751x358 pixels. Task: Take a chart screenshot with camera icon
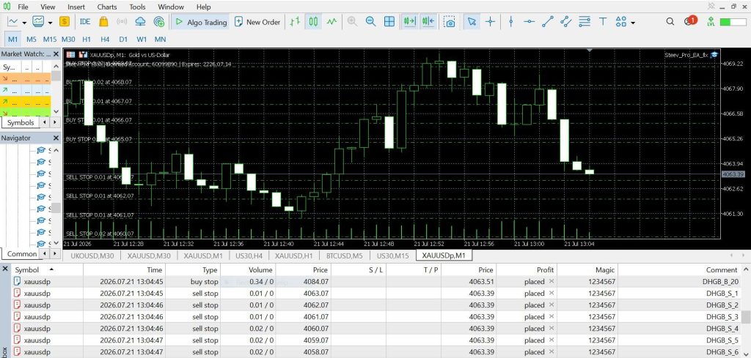coord(450,21)
